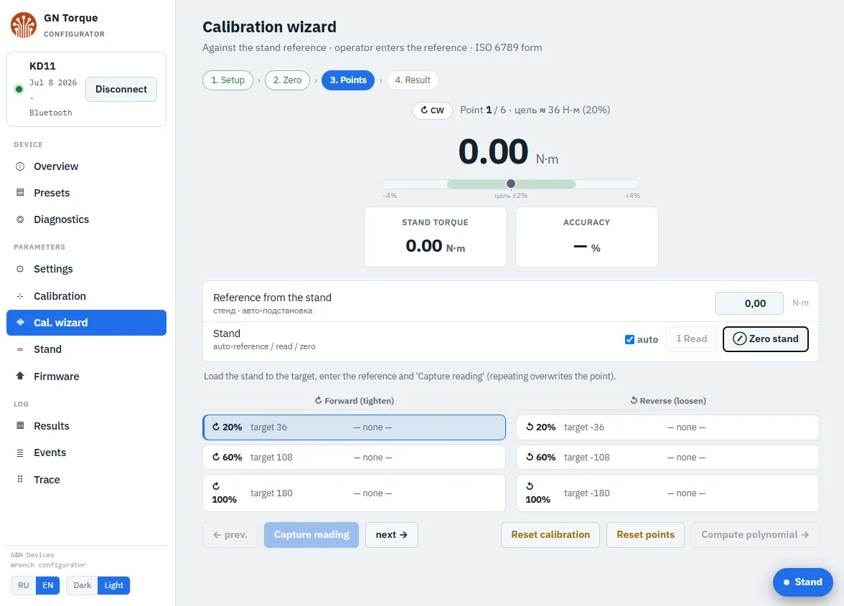Open the Firmware section
The width and height of the screenshot is (844, 606).
(86, 377)
